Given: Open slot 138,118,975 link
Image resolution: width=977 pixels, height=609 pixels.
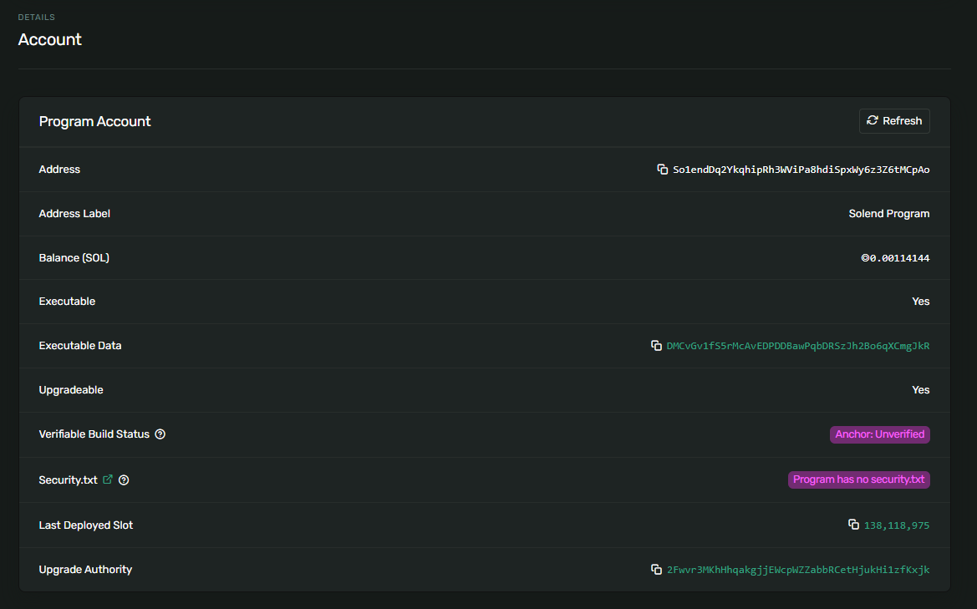Looking at the screenshot, I should [x=897, y=525].
